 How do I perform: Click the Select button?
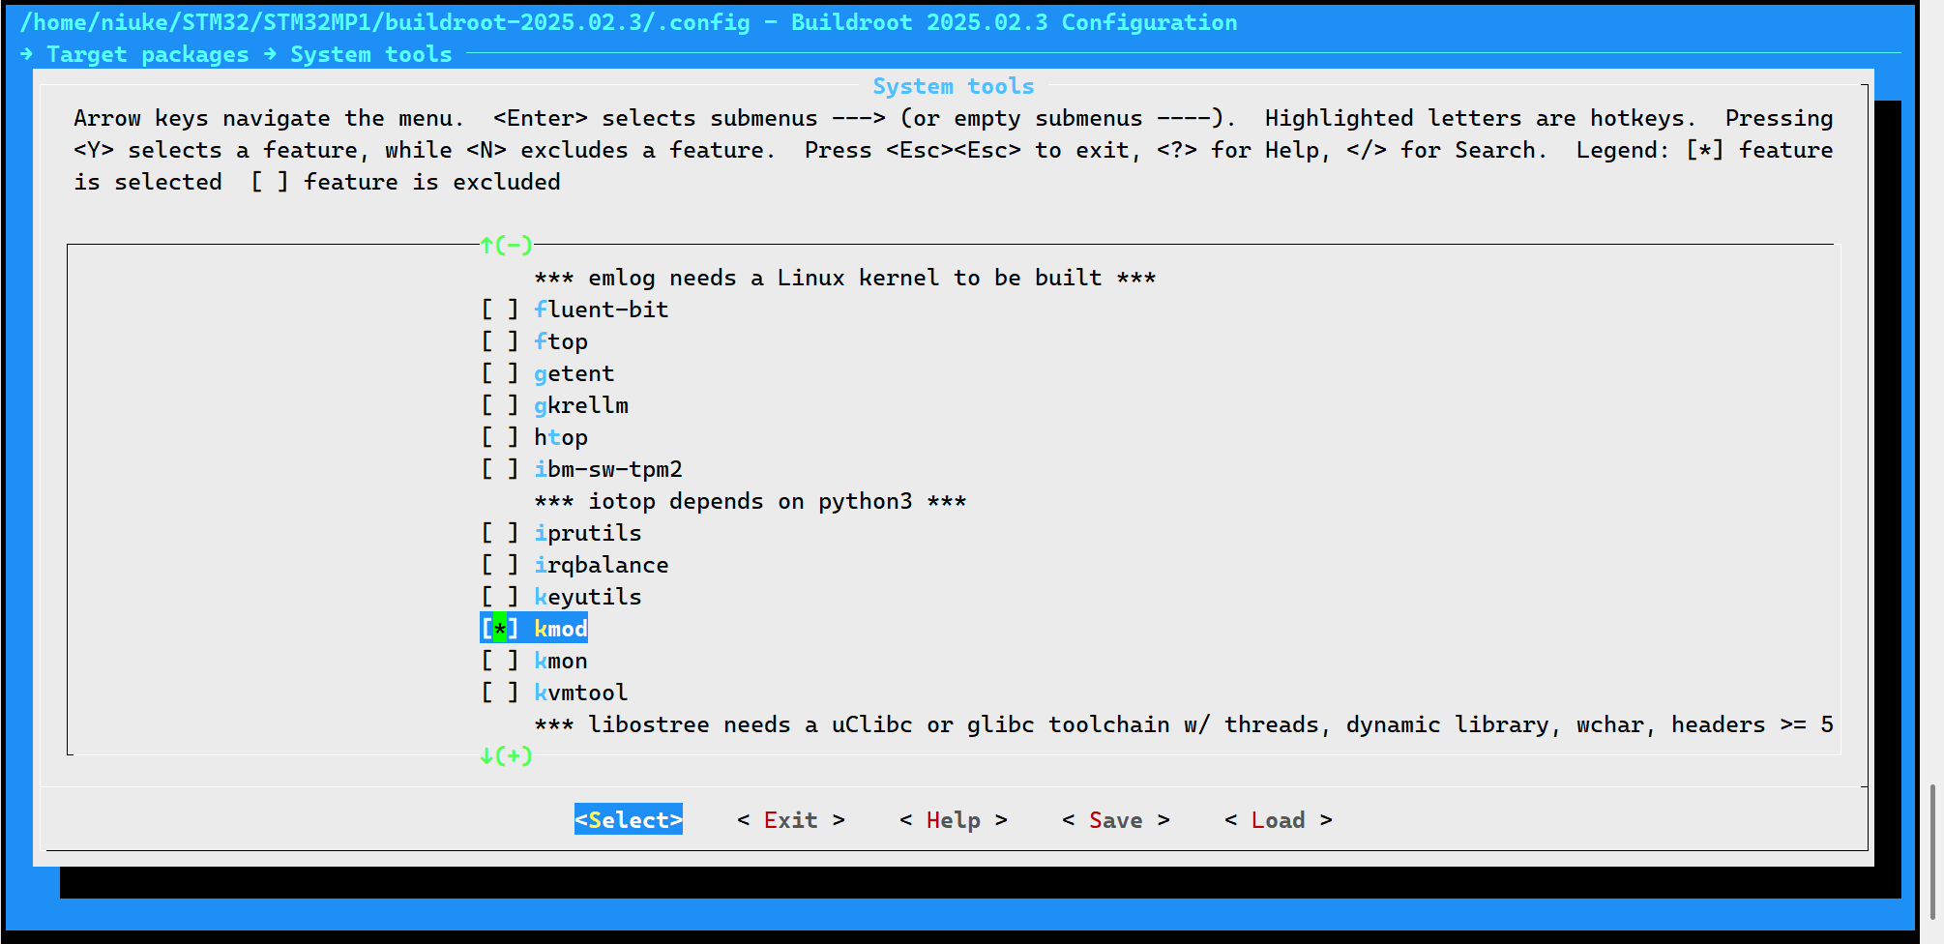pos(629,819)
